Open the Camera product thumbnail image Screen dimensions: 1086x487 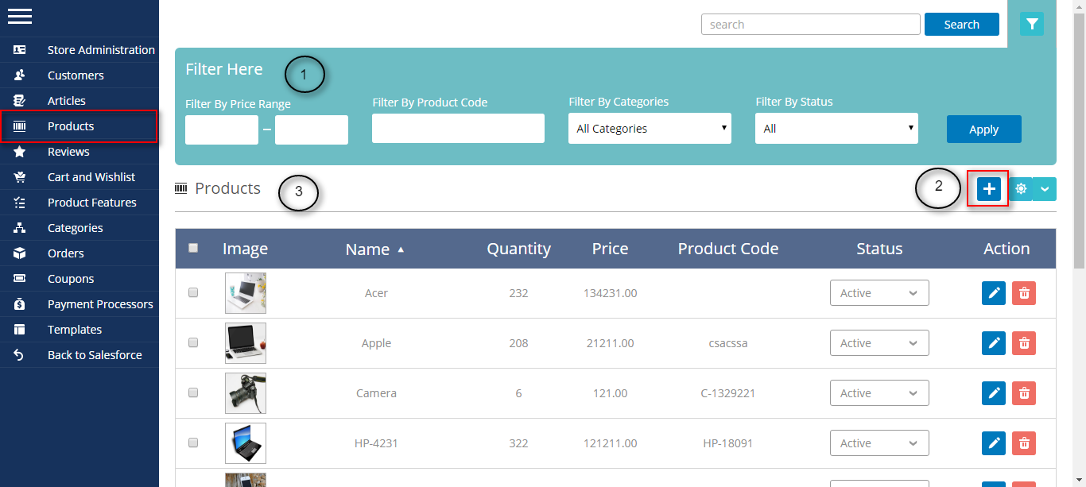(x=246, y=393)
